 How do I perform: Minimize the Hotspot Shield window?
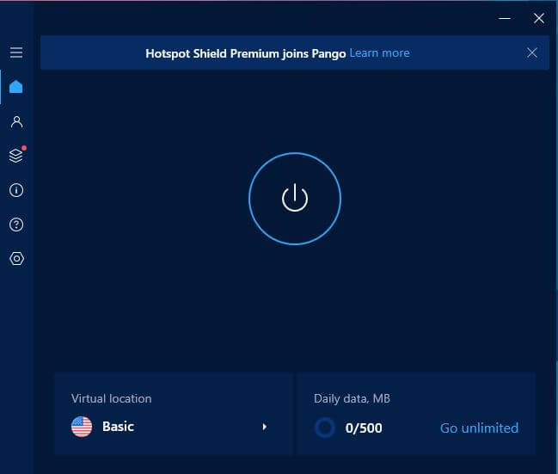tap(505, 18)
